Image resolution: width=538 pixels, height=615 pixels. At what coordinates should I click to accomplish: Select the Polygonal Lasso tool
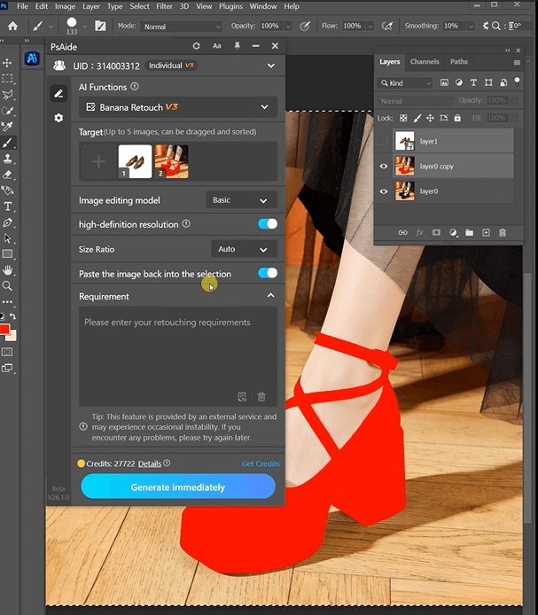pyautogui.click(x=7, y=95)
